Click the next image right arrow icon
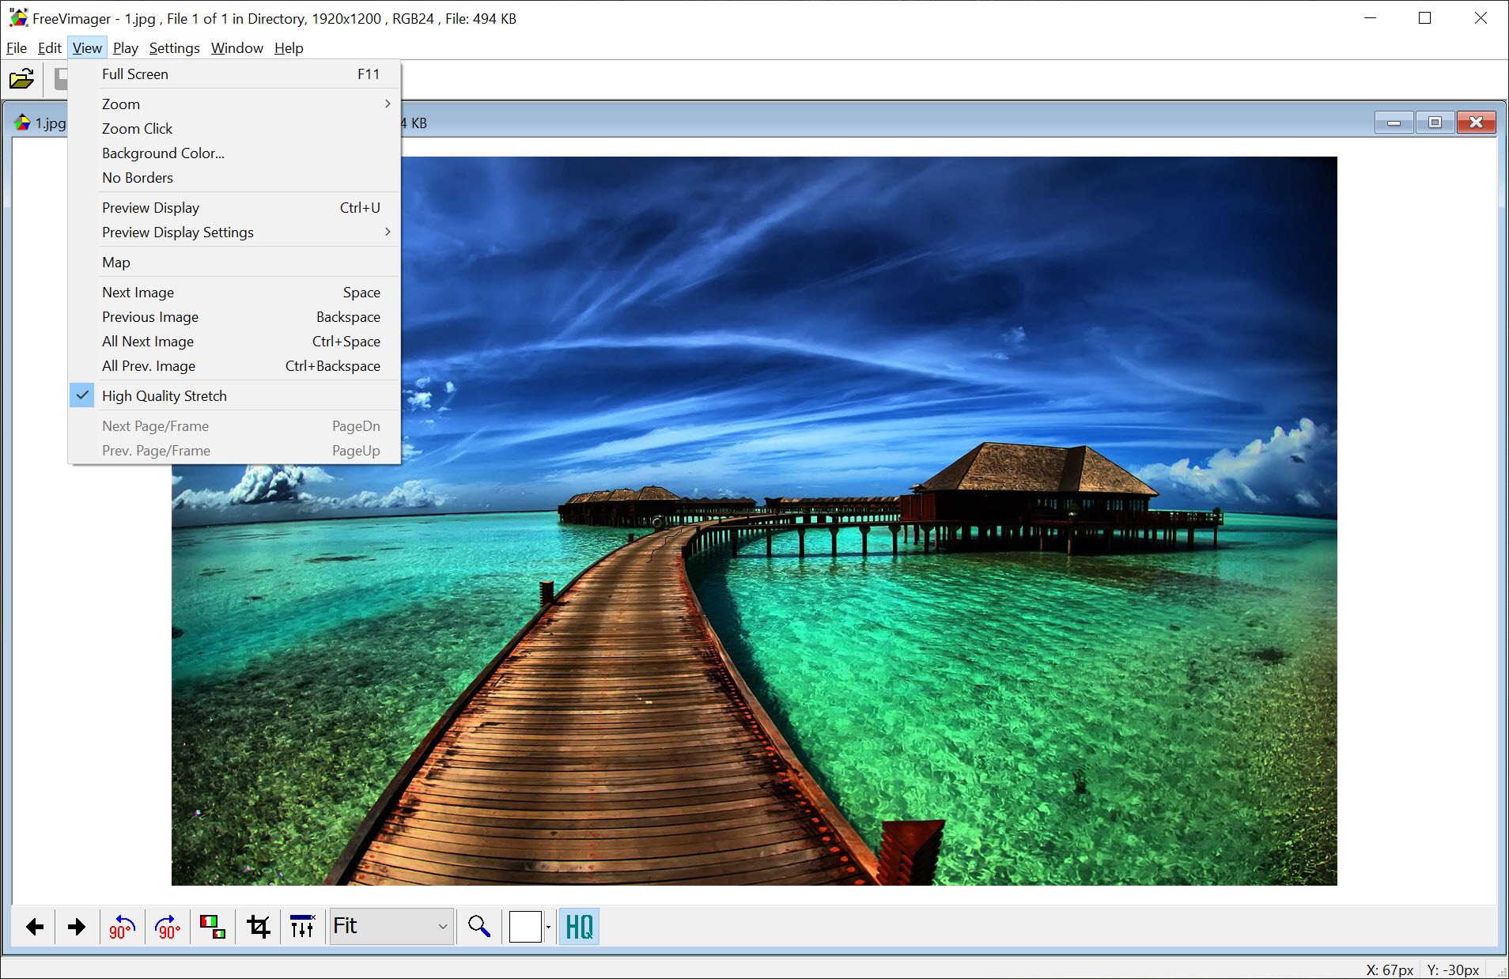 coord(77,927)
